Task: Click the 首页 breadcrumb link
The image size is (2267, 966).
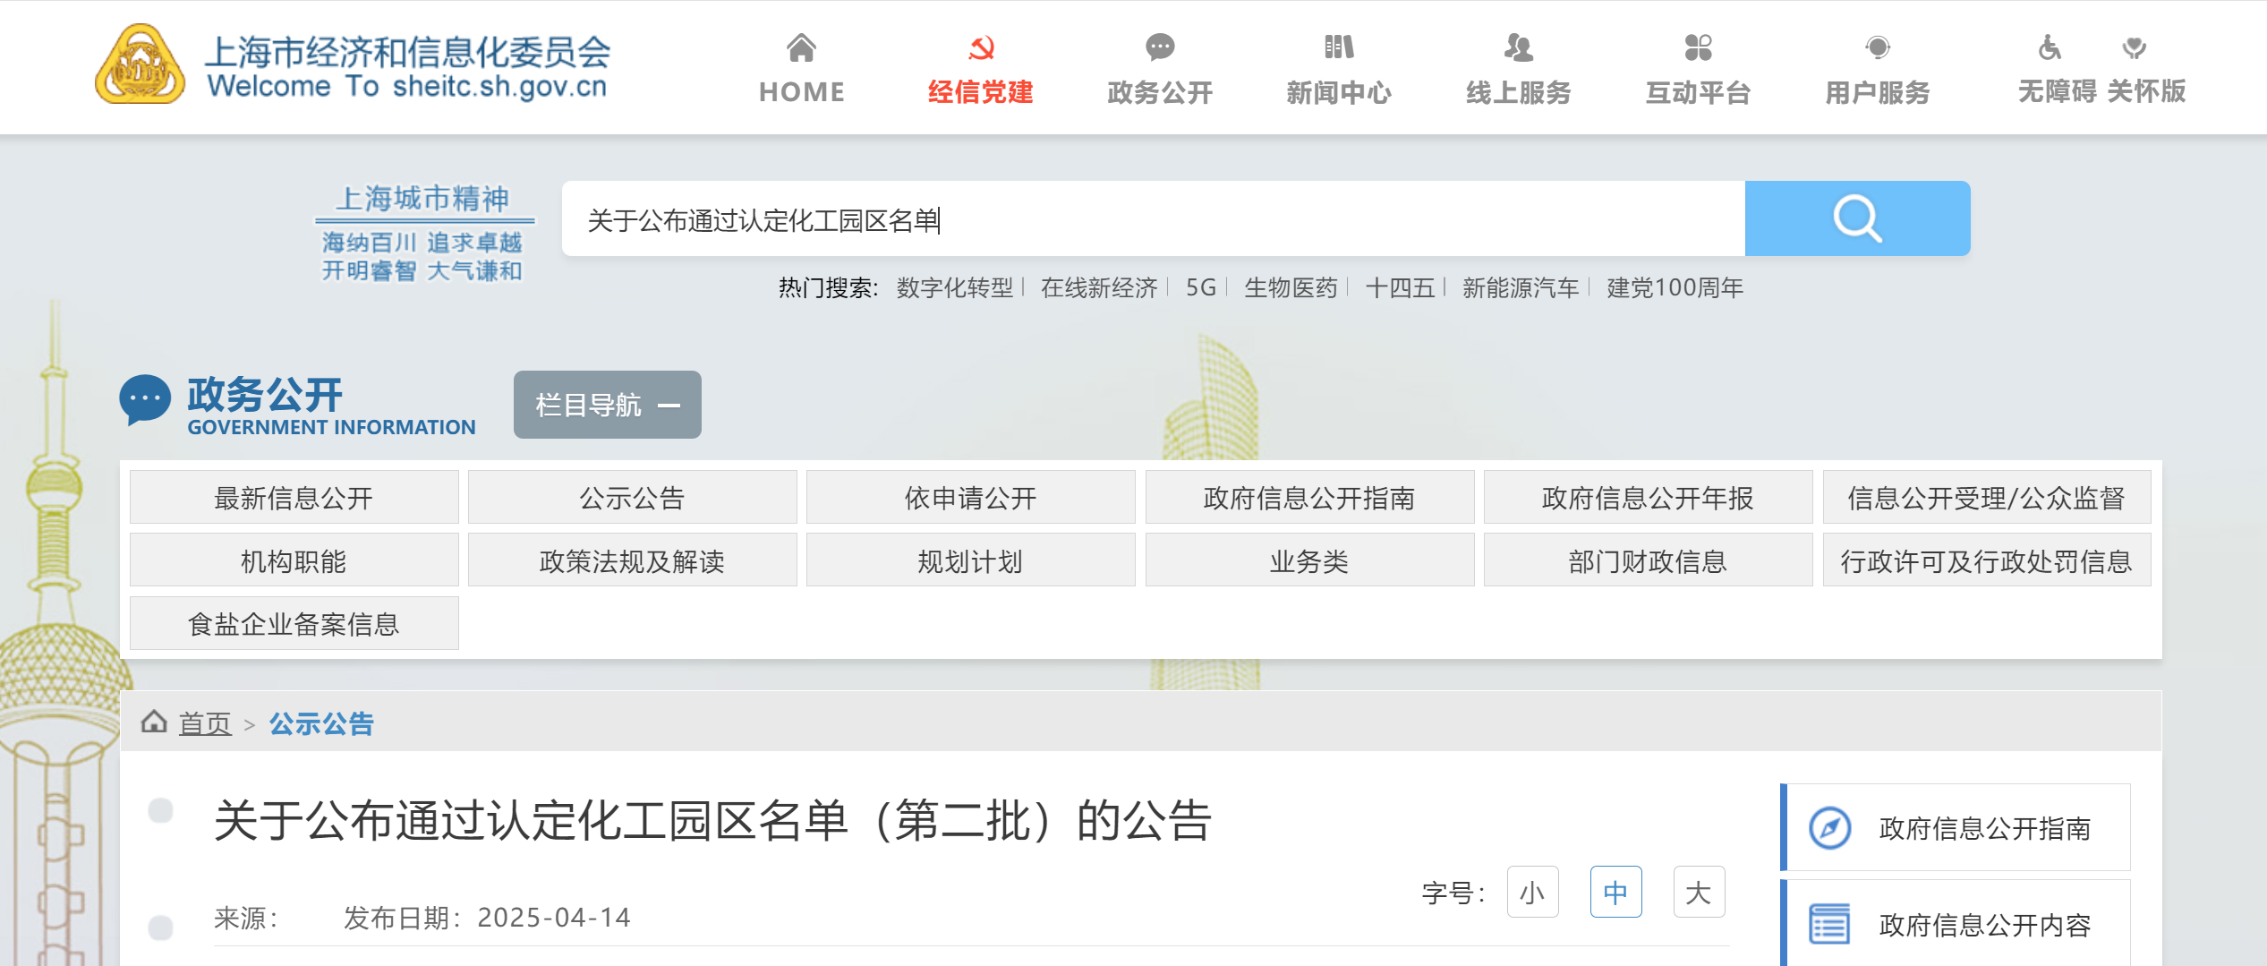Action: pos(204,722)
